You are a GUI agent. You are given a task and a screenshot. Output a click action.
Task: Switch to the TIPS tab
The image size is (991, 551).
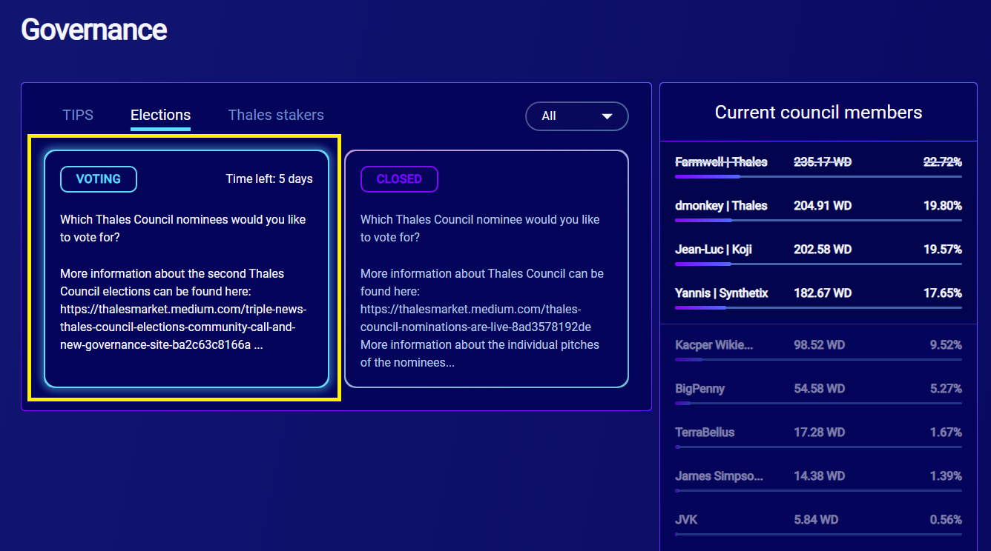point(78,115)
